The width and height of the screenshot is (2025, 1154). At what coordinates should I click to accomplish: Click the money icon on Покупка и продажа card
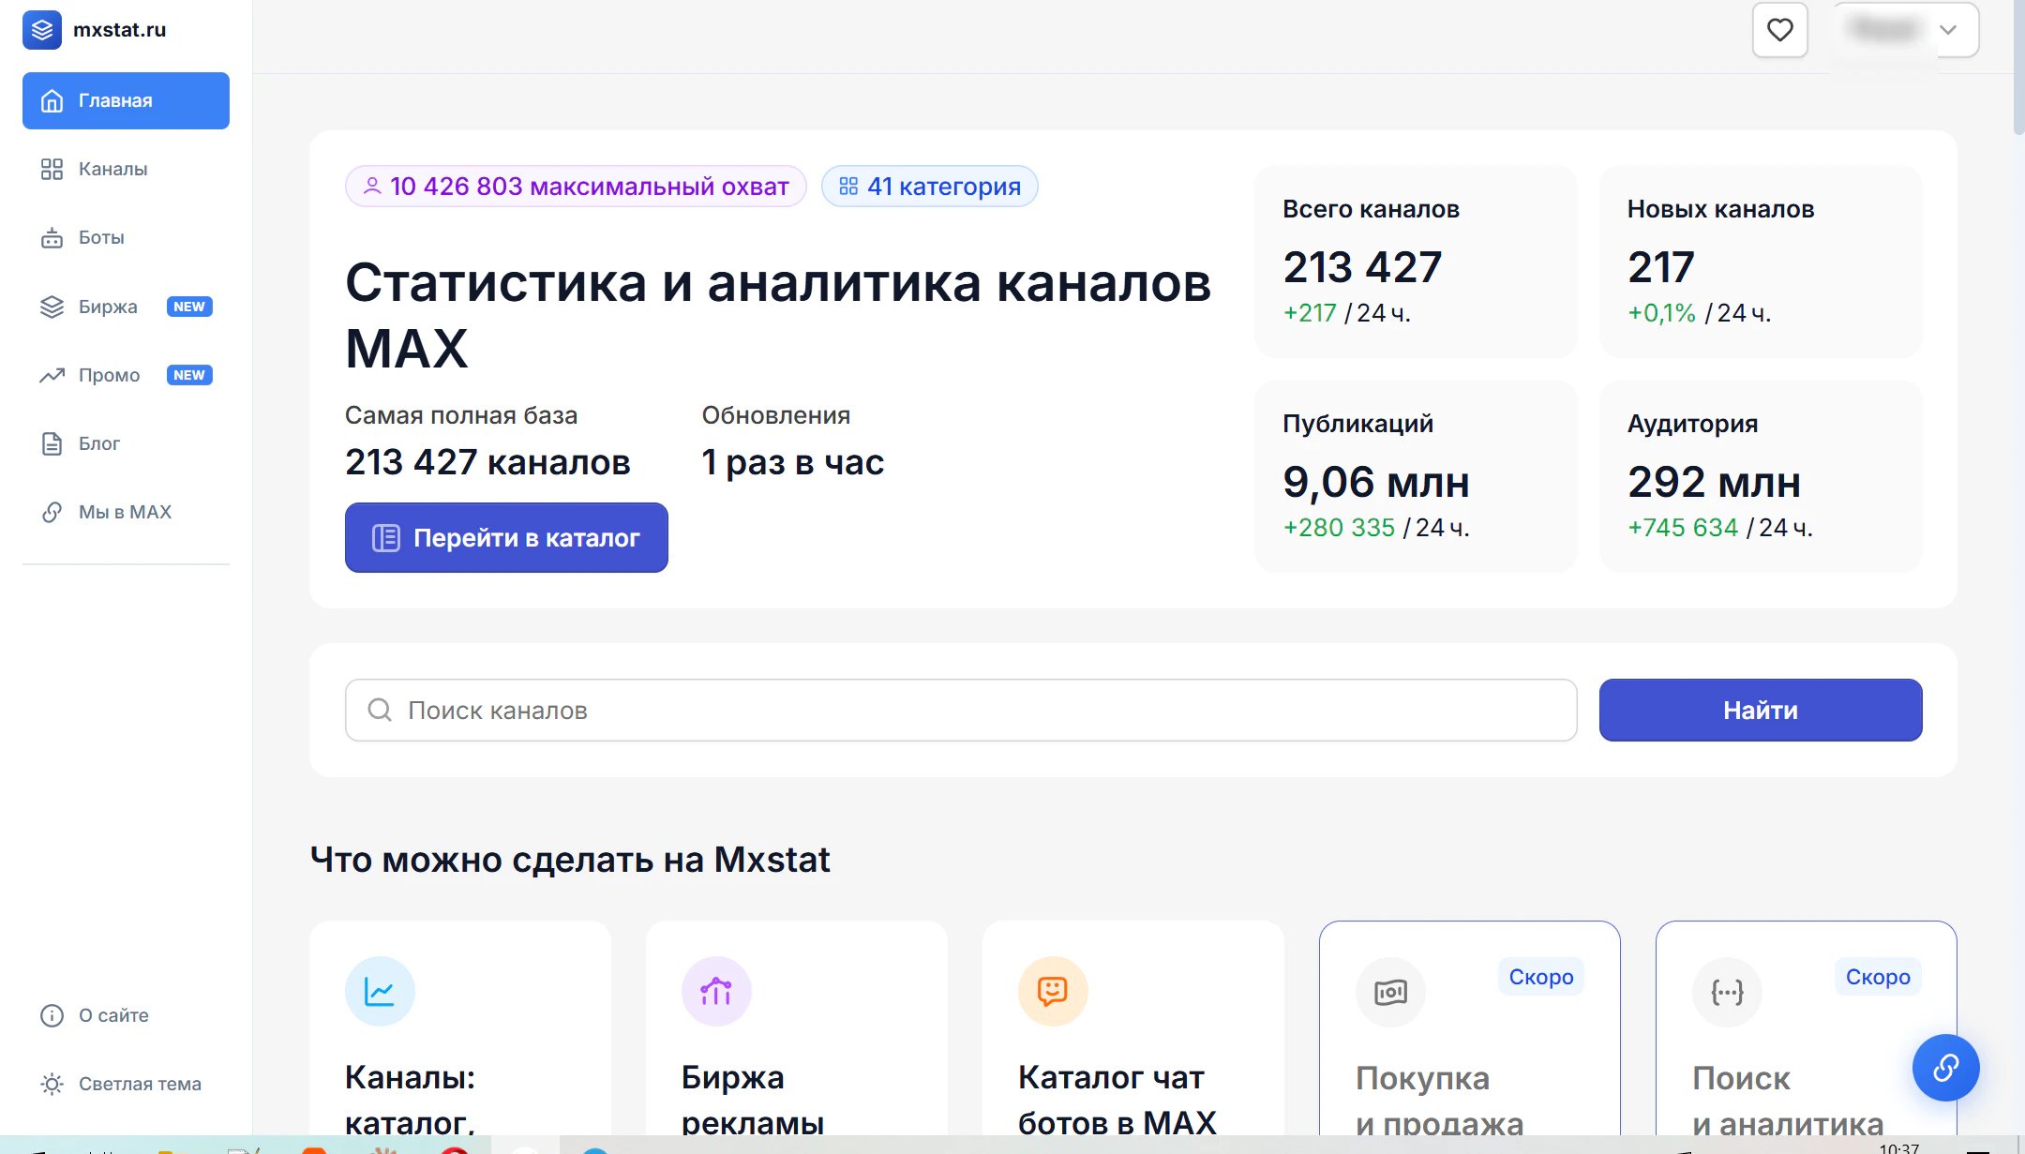tap(1390, 992)
